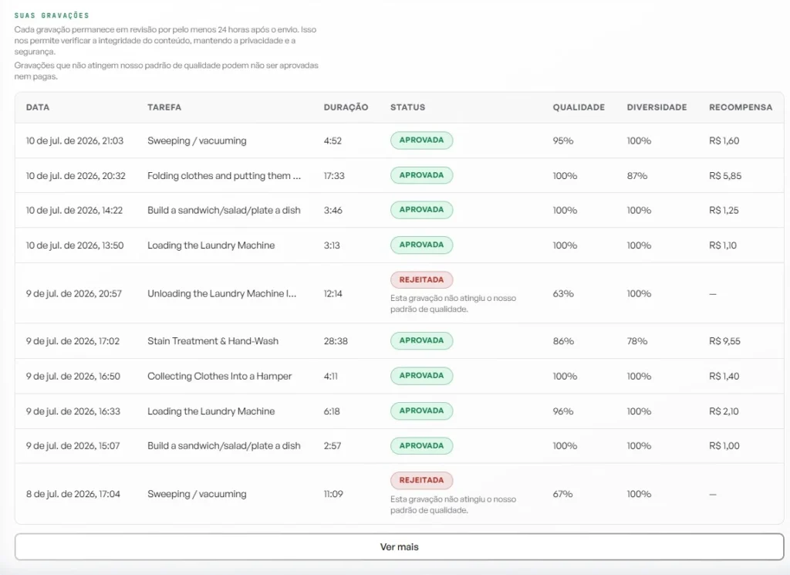
Task: Click the Ver mais button
Action: 399,546
